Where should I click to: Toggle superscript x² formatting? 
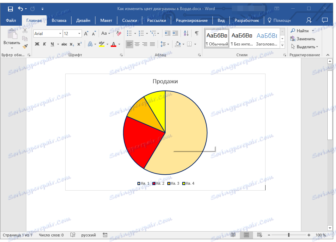79,44
